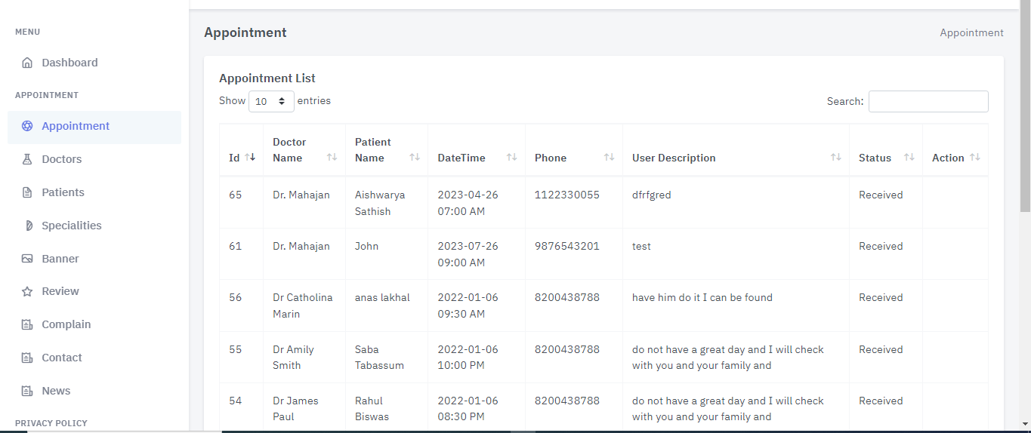Sort table by Id column
Viewport: 1031px width, 433px height.
[241, 158]
